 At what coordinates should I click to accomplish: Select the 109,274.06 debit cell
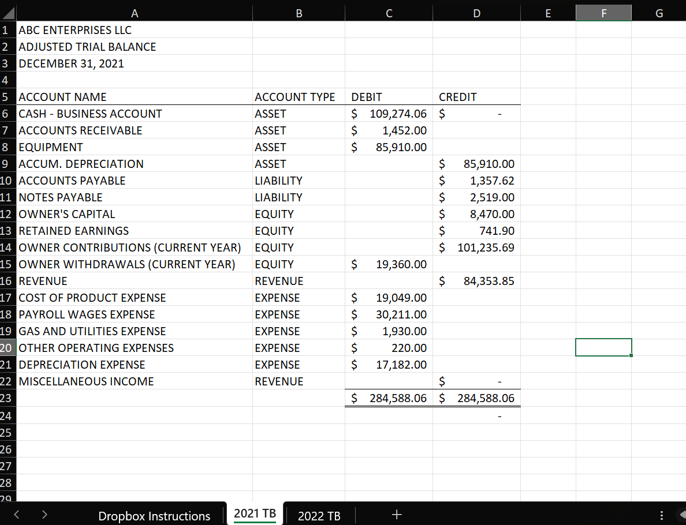(x=389, y=113)
